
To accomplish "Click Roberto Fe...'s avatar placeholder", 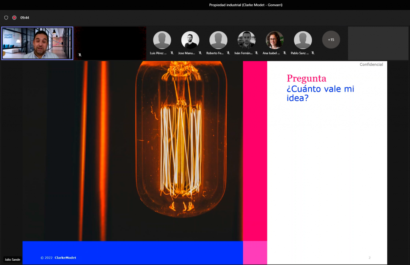I will click(x=218, y=40).
